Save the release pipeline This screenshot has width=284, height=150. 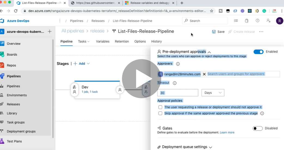(x=218, y=31)
